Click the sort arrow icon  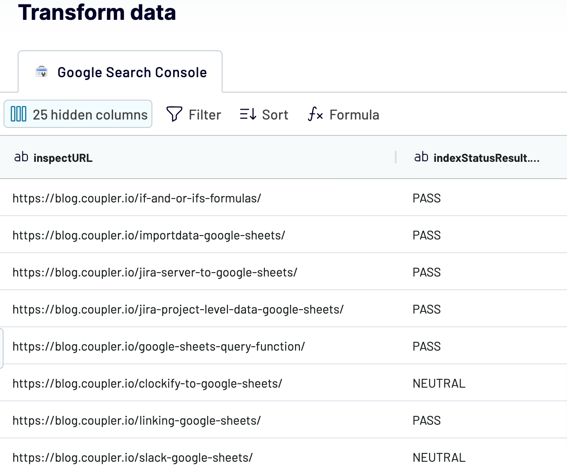point(248,114)
